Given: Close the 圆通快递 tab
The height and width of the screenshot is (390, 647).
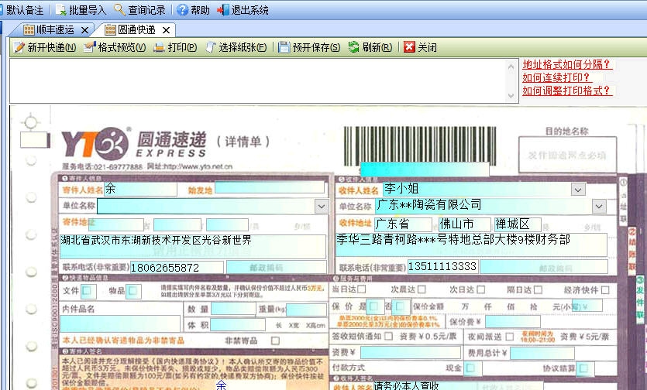Looking at the screenshot, I should pyautogui.click(x=166, y=30).
